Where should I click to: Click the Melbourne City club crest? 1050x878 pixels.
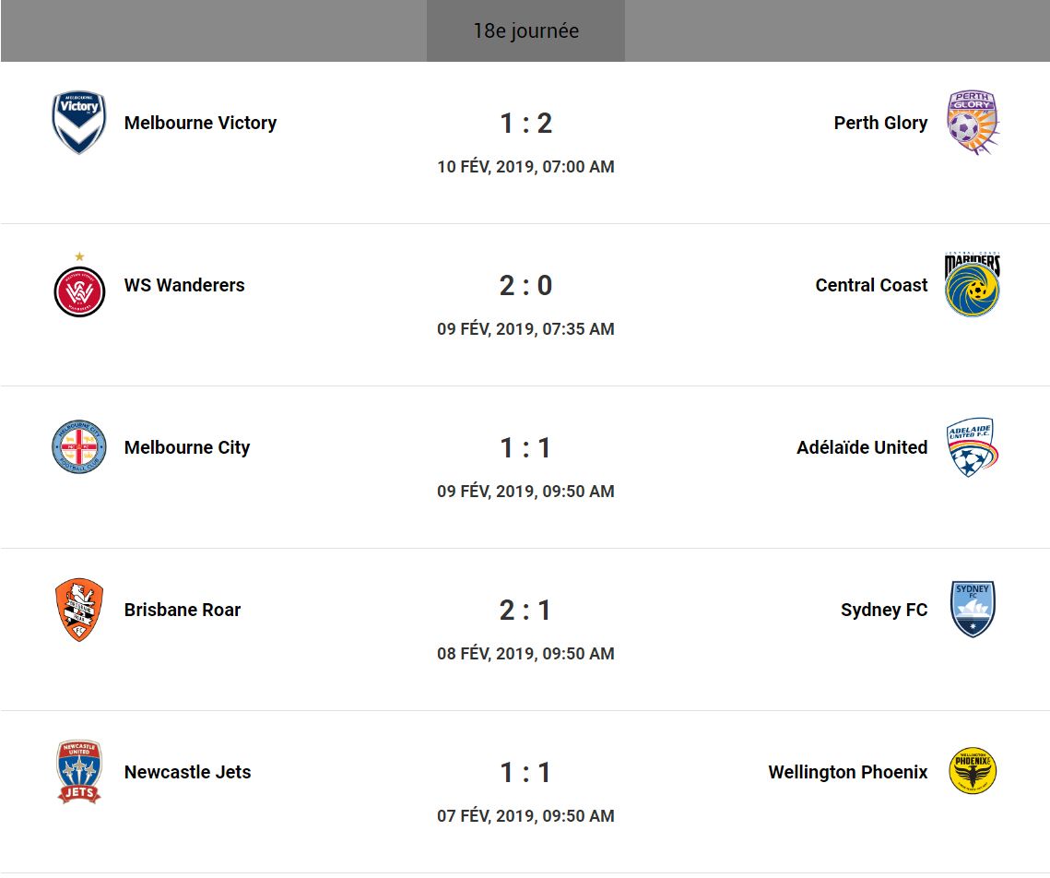pyautogui.click(x=78, y=447)
